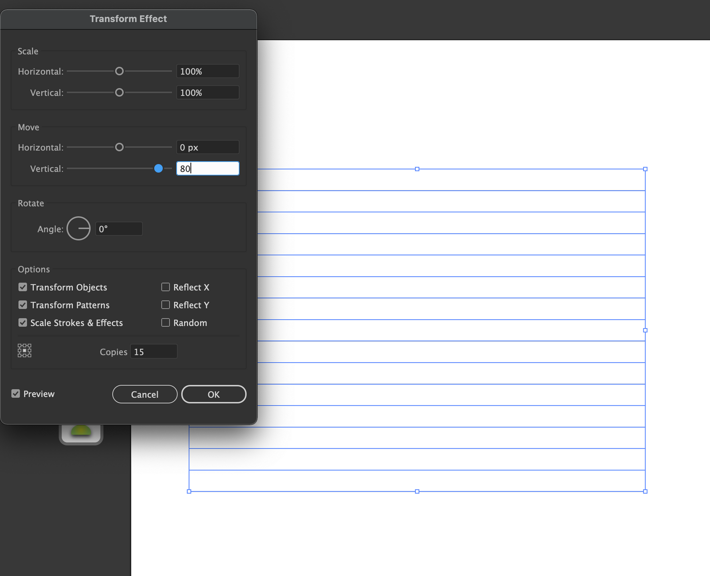Uncheck the Transform Objects option
Image resolution: width=710 pixels, height=576 pixels.
point(23,287)
